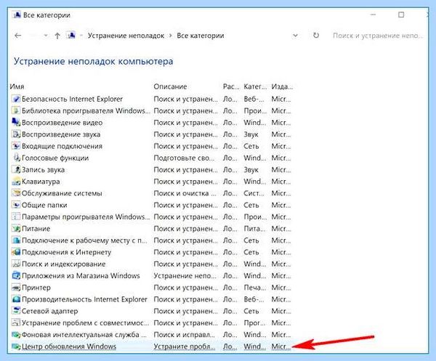Select Входящие подключения entry
436x361 pixels.
point(62,146)
